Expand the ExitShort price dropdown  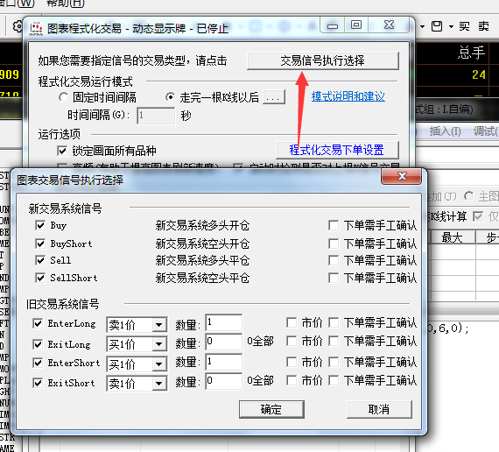pos(158,384)
